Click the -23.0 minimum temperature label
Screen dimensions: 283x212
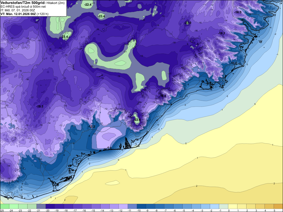pyautogui.click(x=188, y=23)
